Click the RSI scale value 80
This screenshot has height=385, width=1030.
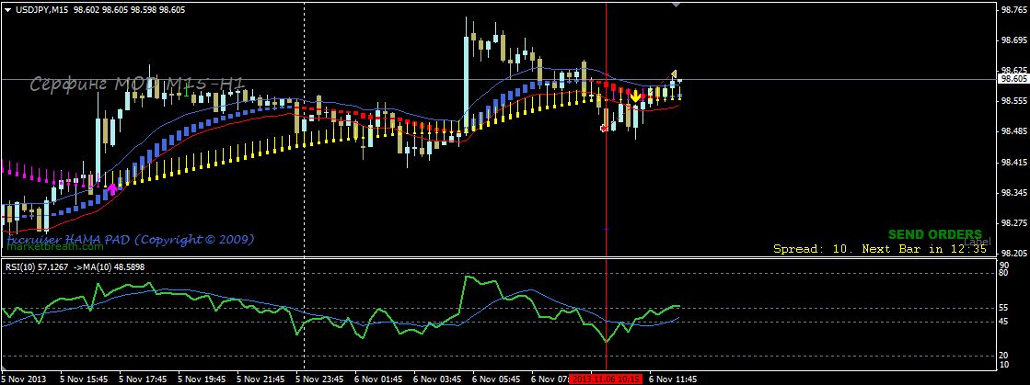click(x=1004, y=273)
